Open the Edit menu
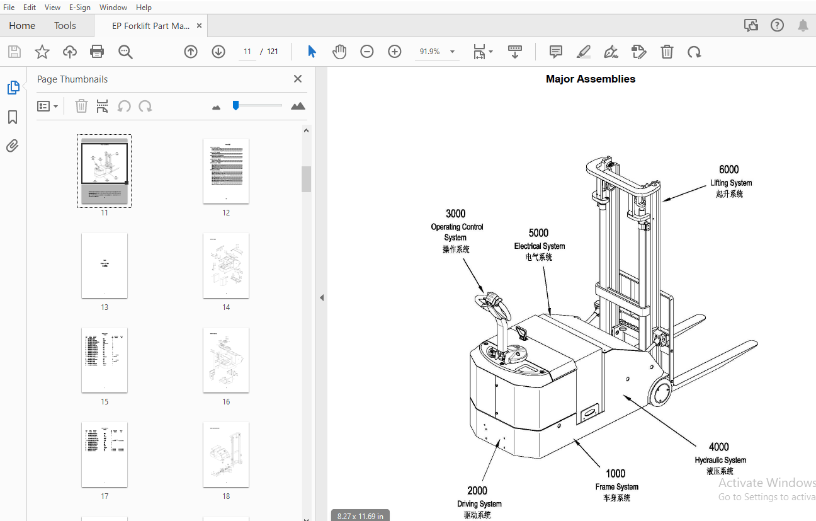Image resolution: width=816 pixels, height=521 pixels. pos(30,7)
